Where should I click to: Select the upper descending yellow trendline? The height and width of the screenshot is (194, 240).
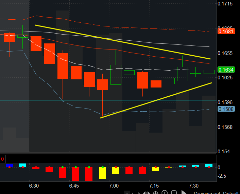point(122,42)
